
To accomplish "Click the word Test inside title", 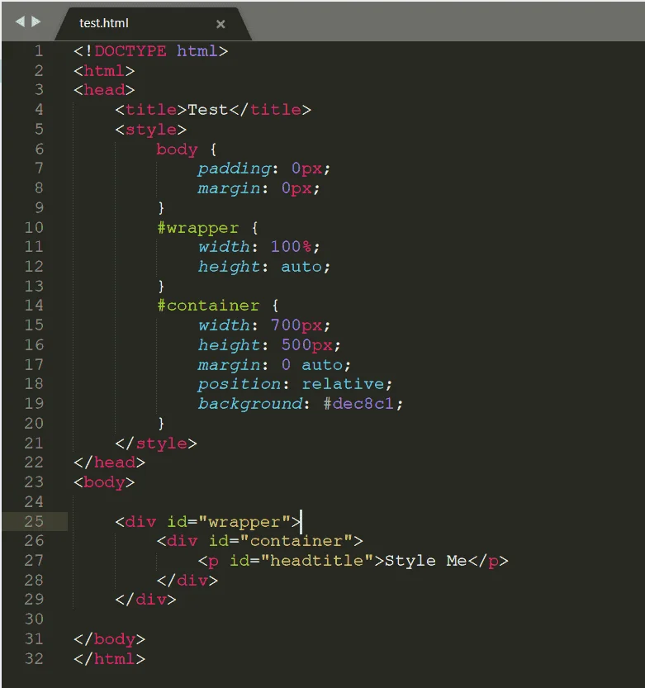I will pos(207,110).
